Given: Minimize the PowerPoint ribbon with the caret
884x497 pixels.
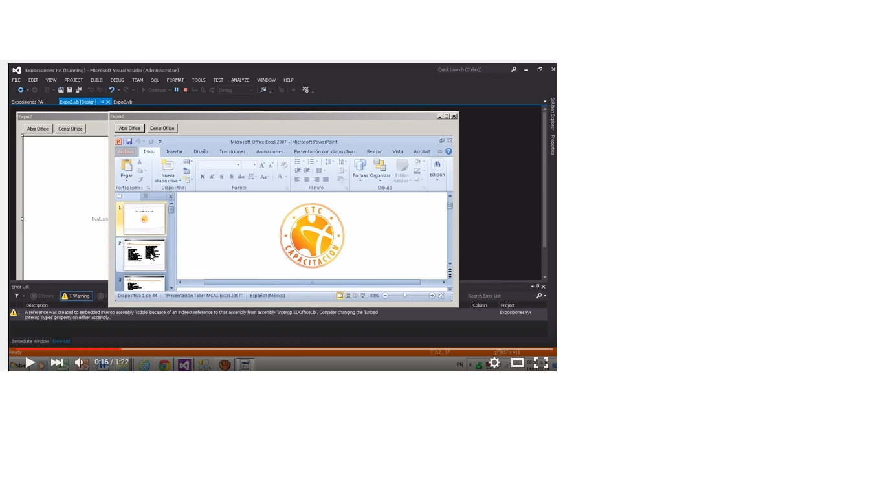Looking at the screenshot, I should pos(440,151).
